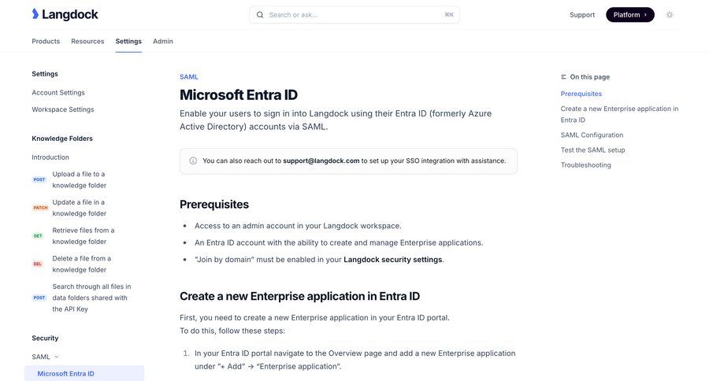
Task: Open Search through all files in data folders
Action: pos(92,298)
